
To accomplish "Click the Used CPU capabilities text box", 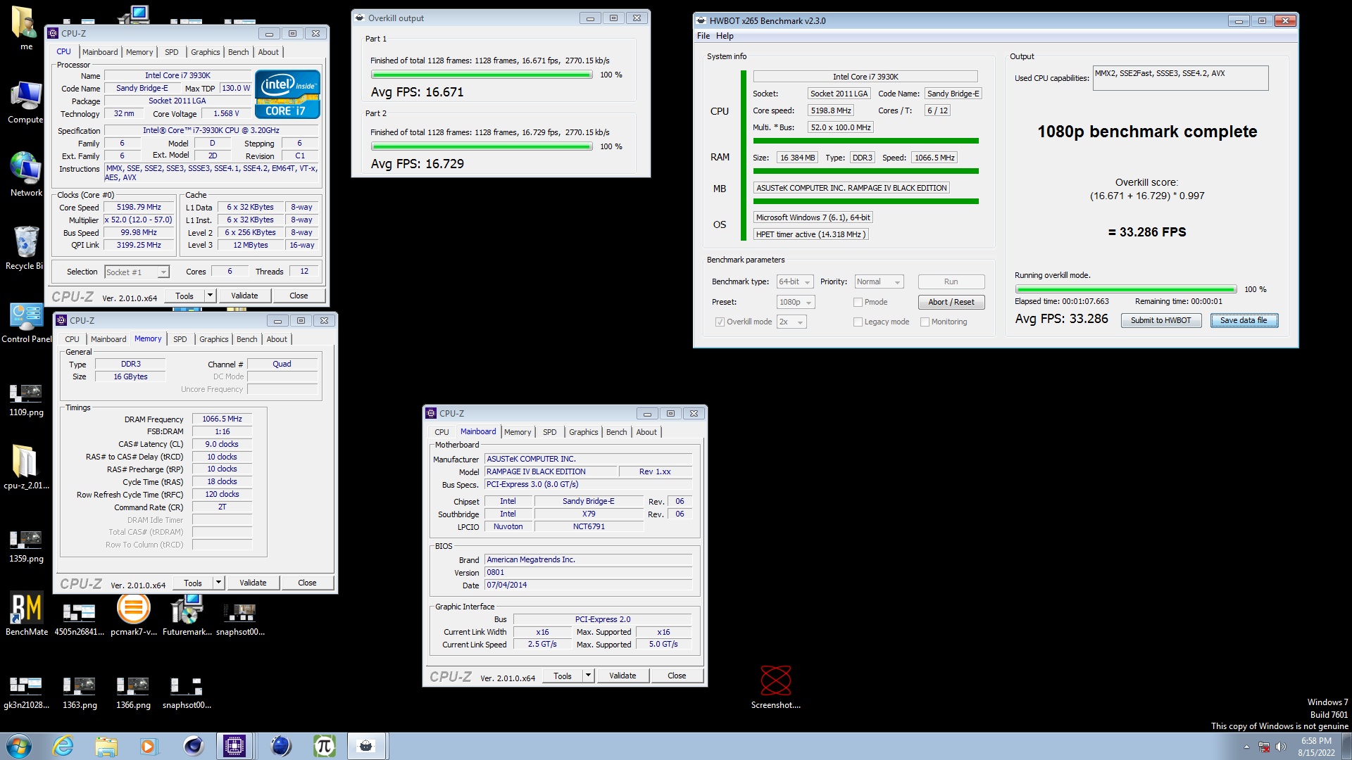I will coord(1180,78).
